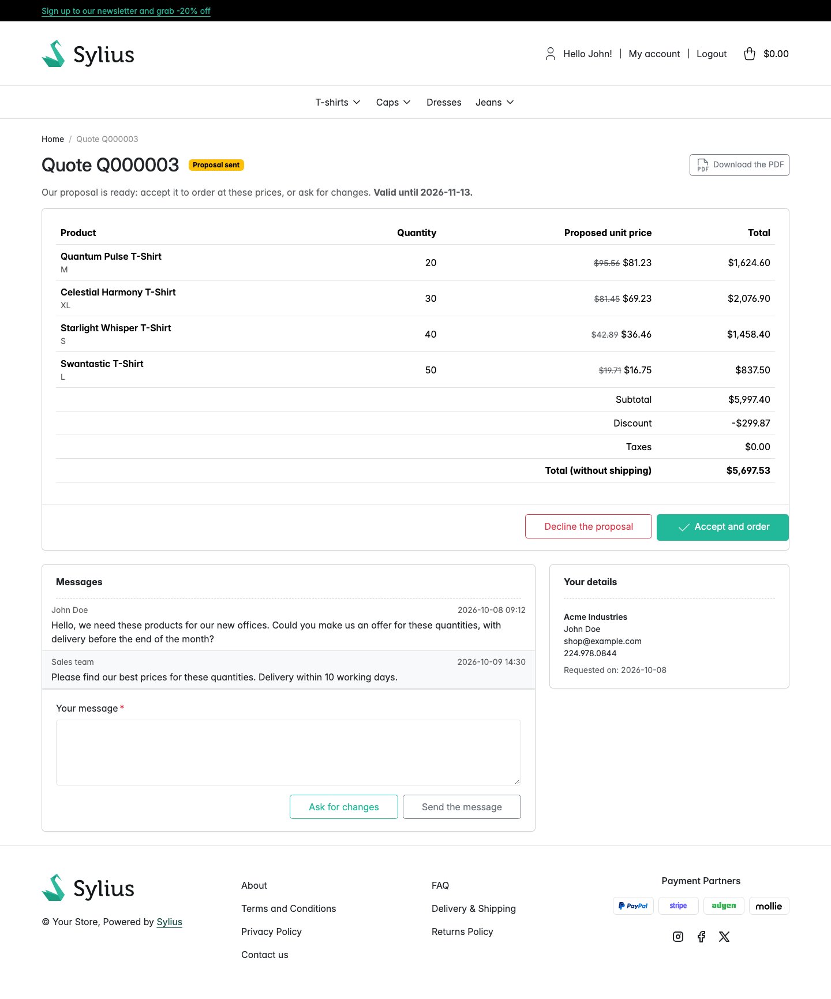
Task: Click the Logout link
Action: pyautogui.click(x=712, y=54)
